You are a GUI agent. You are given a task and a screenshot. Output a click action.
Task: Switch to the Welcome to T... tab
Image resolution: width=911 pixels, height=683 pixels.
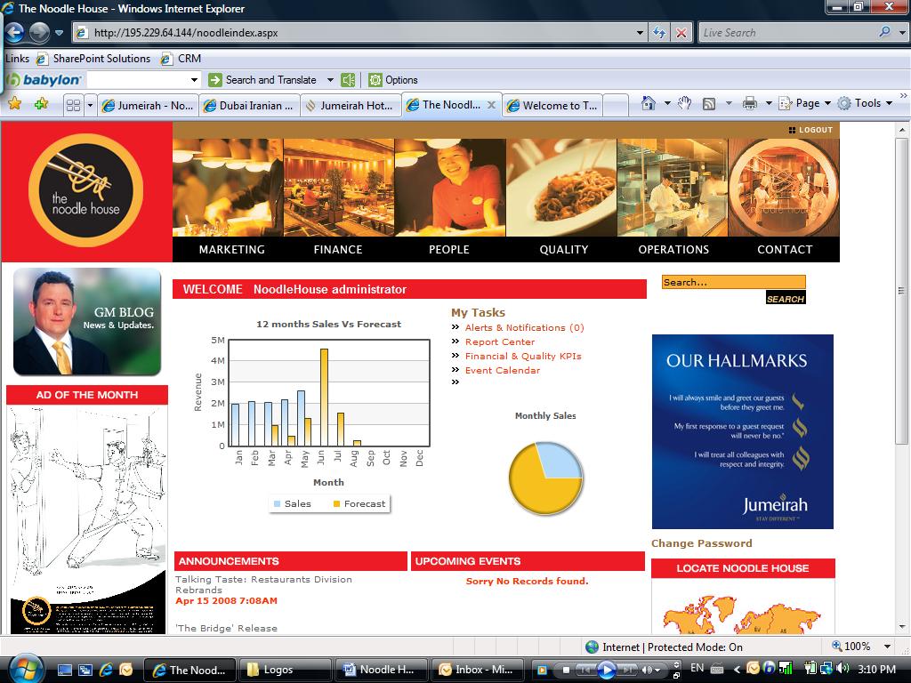(552, 105)
